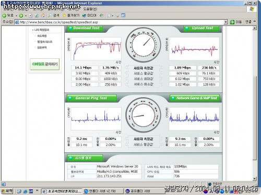The width and height of the screenshot is (261, 195).
Task: Click the Go (이동) button
Action: pyautogui.click(x=236, y=22)
